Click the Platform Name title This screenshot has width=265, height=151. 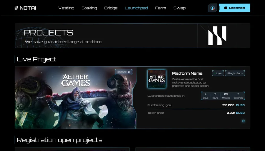click(187, 73)
